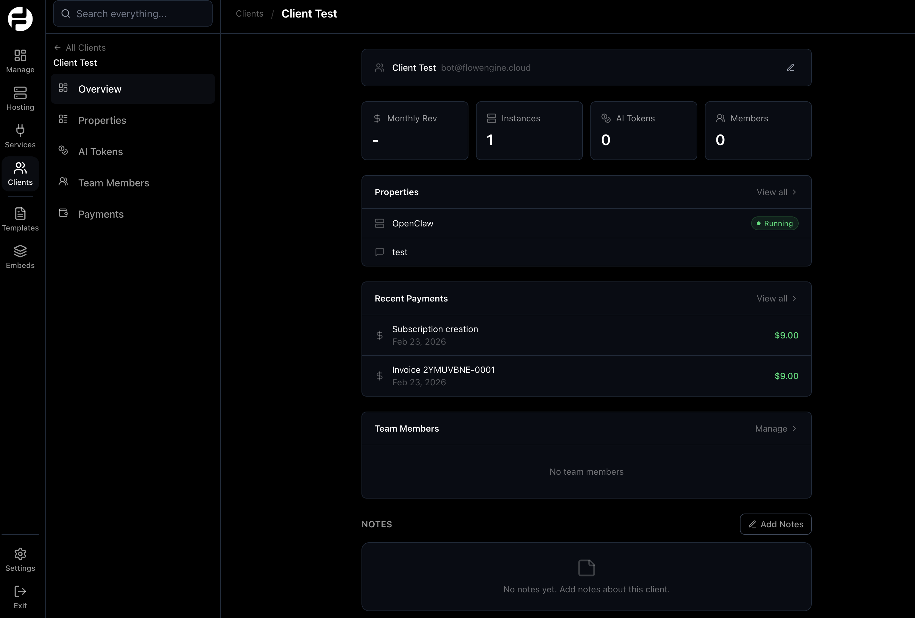Click the Running status badge on OpenClaw
Viewport: 915px width, 618px height.
click(x=775, y=223)
